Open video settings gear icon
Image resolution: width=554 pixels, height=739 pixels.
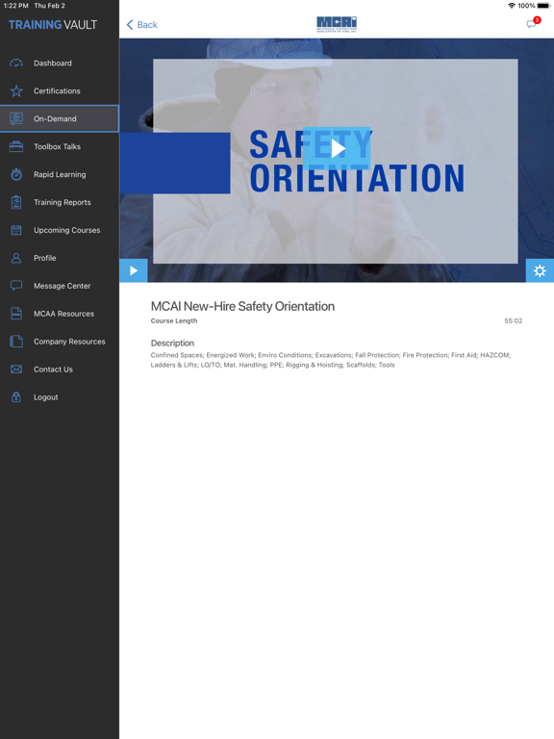coord(540,270)
